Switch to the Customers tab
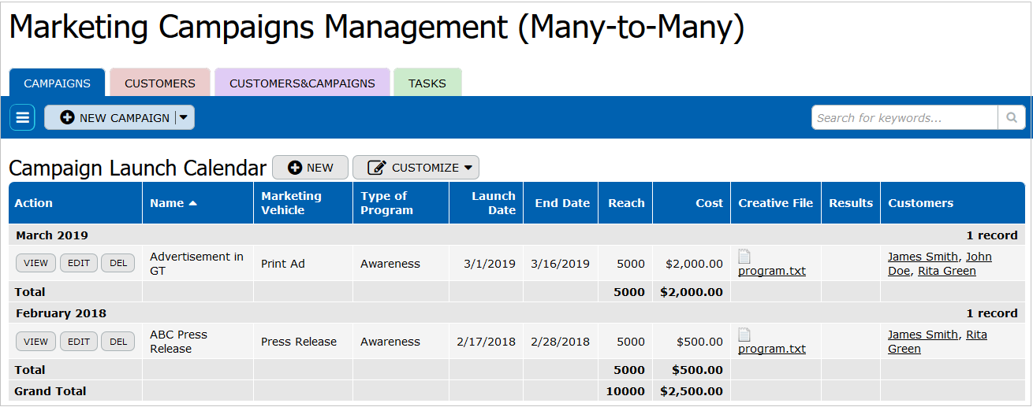The height and width of the screenshot is (407, 1033). [x=160, y=83]
